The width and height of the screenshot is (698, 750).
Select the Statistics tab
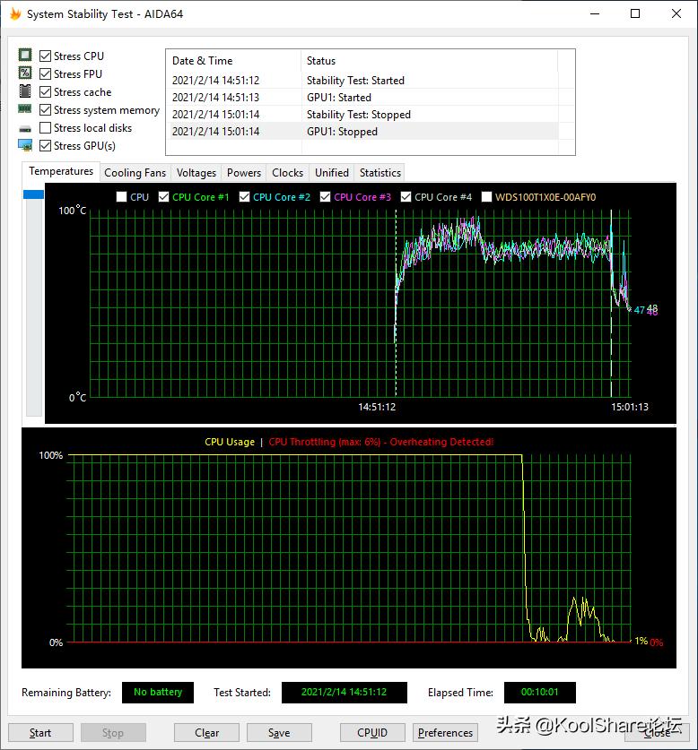(380, 173)
